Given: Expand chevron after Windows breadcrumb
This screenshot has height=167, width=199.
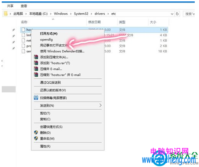Looking at the screenshot, I should (x=71, y=14).
